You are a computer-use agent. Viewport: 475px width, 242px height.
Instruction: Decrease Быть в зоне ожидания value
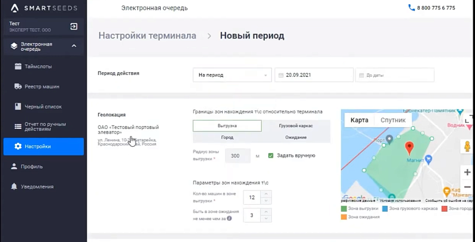[x=266, y=219]
